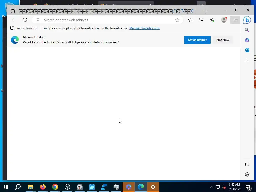The image size is (256, 192).
Task: Dismiss prompt with Not Now
Action: 223,40
